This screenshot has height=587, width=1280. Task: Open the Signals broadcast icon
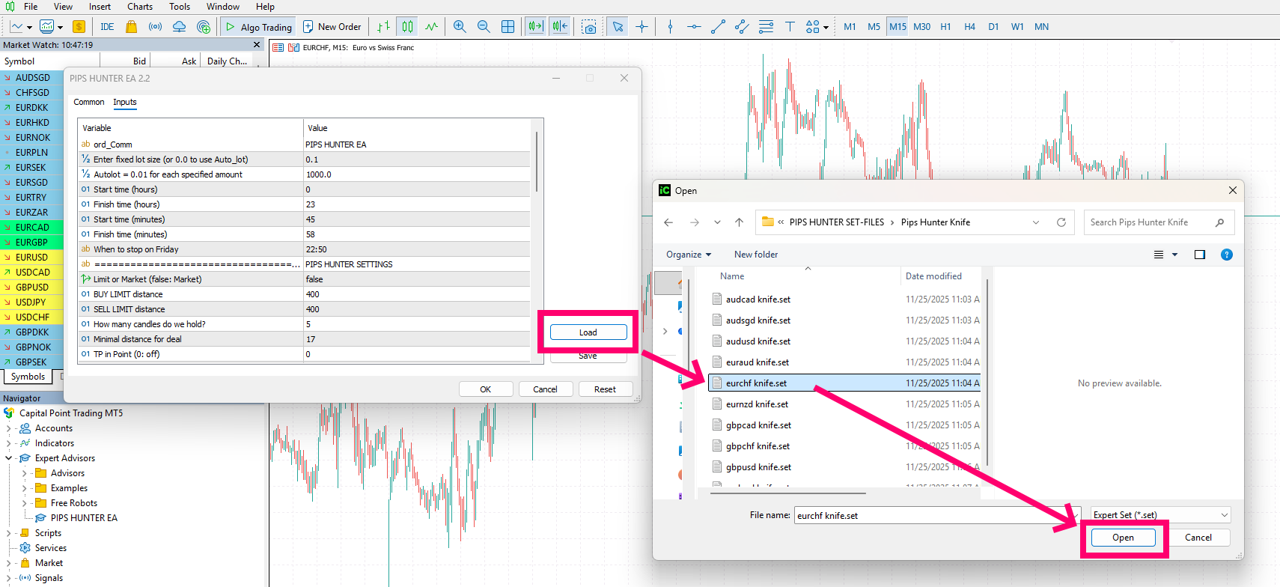pos(155,27)
